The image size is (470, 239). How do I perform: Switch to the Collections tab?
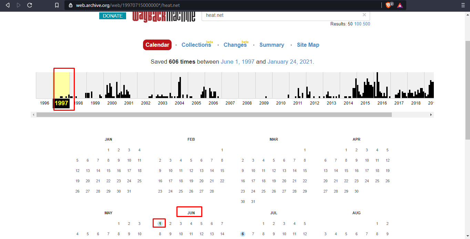196,45
